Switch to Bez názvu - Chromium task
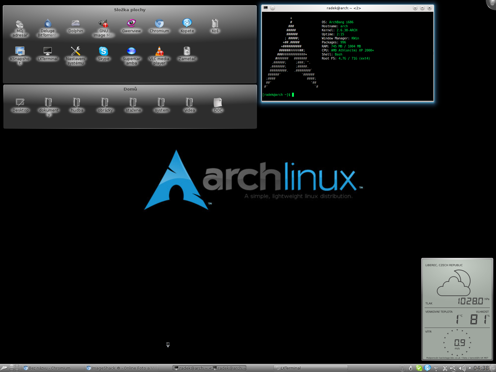Viewport: 496px width, 372px height. (53, 368)
